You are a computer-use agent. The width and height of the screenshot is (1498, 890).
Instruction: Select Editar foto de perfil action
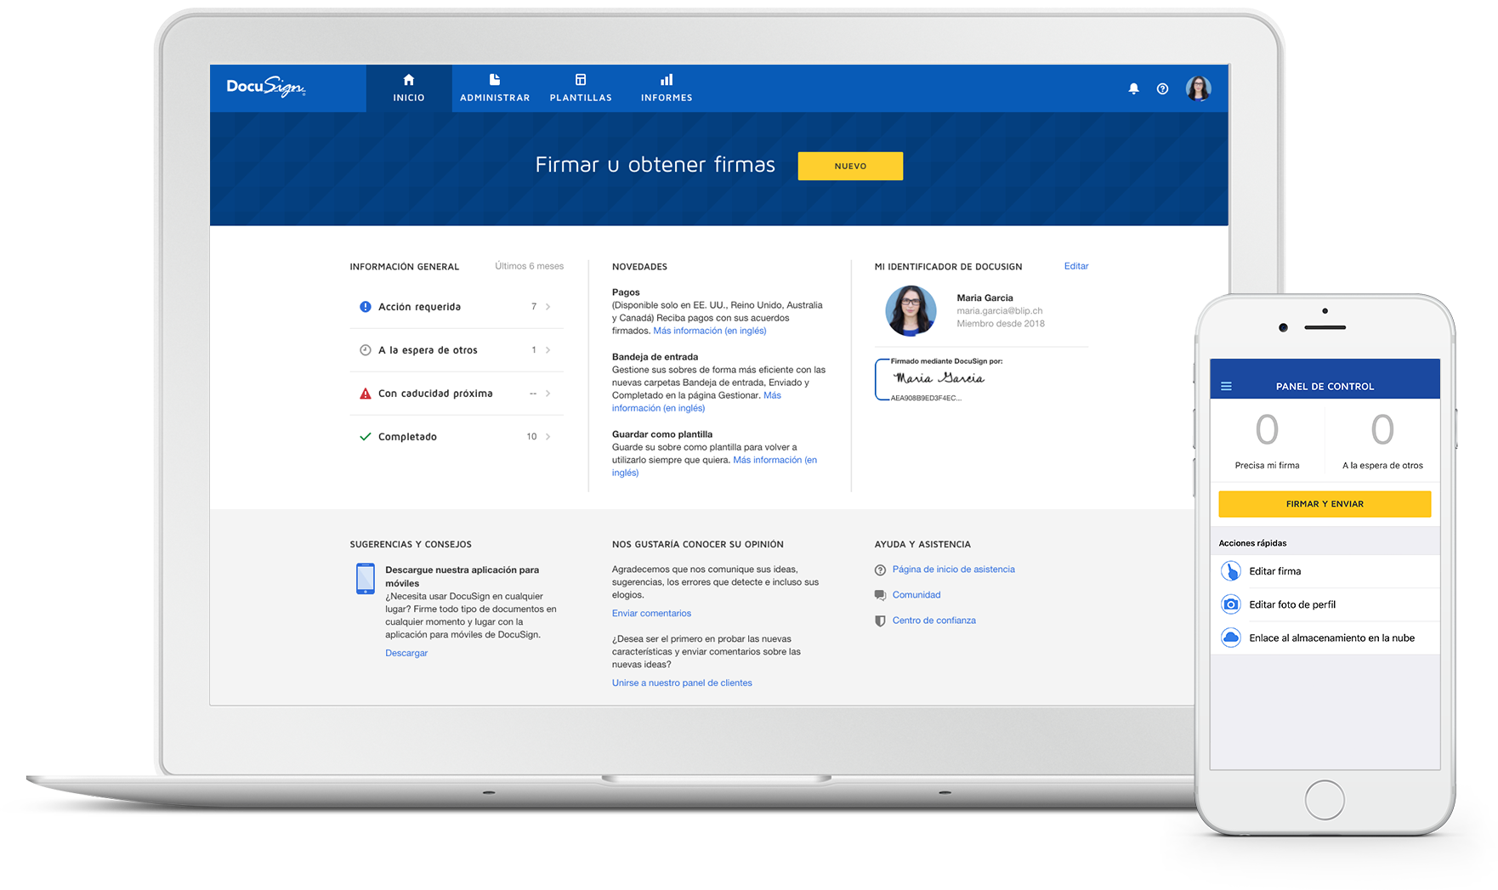coord(1325,604)
